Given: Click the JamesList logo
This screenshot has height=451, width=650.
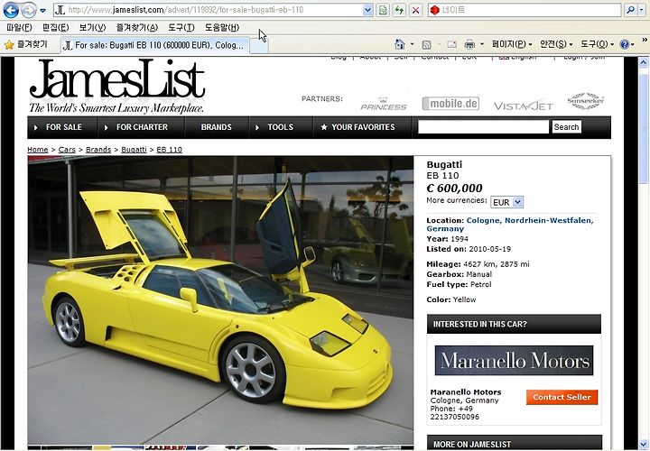Looking at the screenshot, I should [116, 87].
